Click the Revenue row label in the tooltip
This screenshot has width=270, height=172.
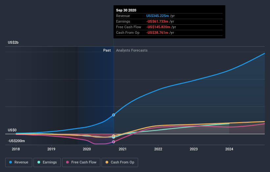click(x=123, y=16)
